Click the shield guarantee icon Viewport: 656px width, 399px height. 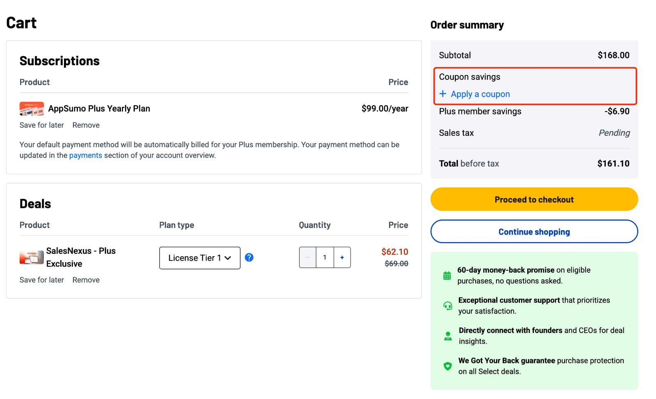447,366
